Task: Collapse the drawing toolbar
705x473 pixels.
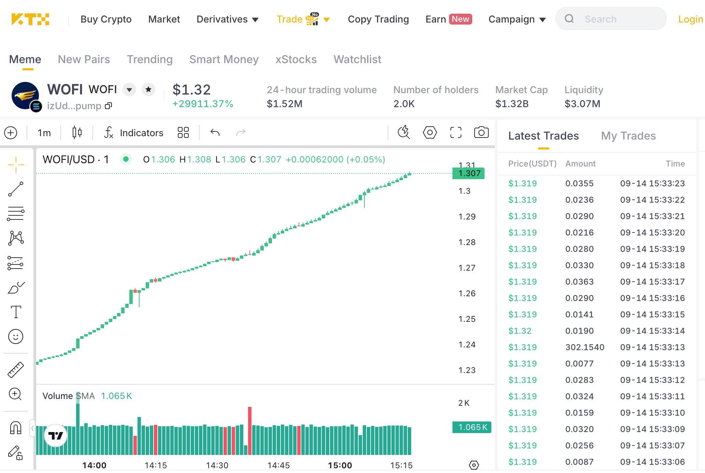Action: (x=32, y=428)
